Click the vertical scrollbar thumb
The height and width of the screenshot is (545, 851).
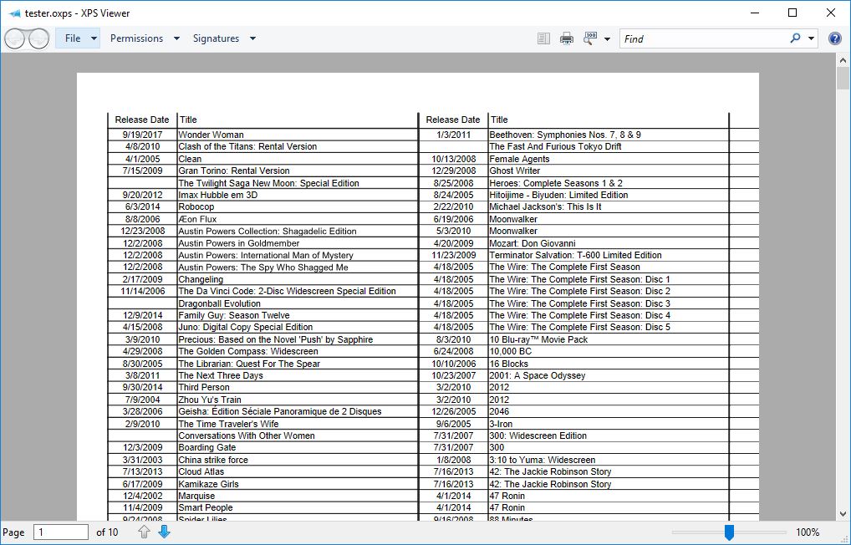pyautogui.click(x=843, y=79)
